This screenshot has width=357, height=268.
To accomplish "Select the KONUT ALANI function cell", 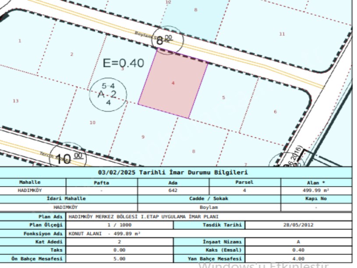I will (104, 233).
